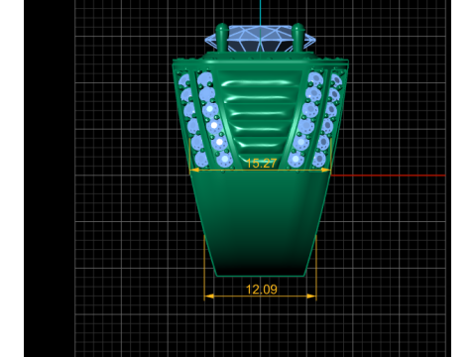Click the 12.09 dimension value
Image resolution: width=476 pixels, height=357 pixels.
pos(262,290)
